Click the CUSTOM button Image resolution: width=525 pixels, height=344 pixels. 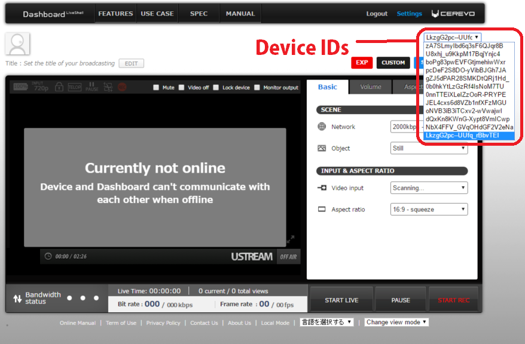tap(393, 63)
